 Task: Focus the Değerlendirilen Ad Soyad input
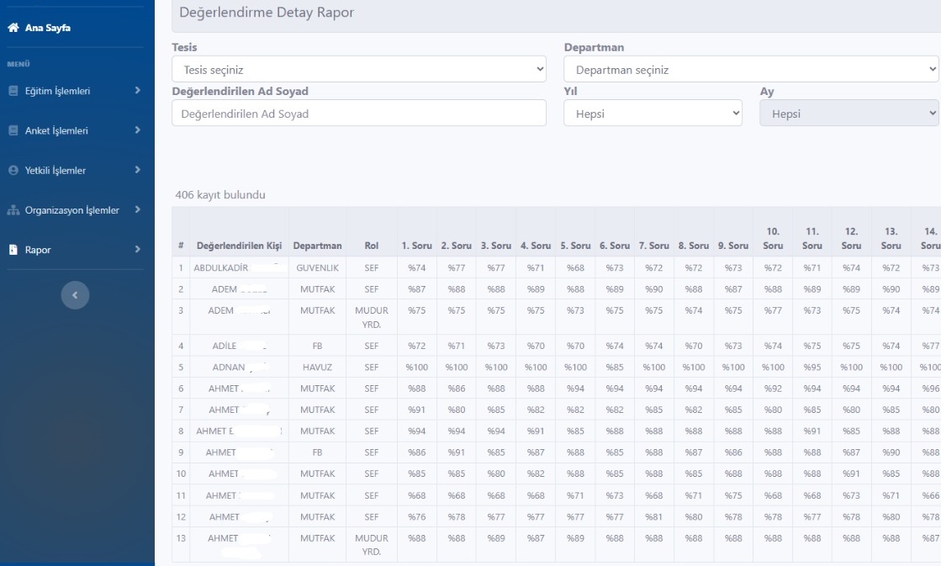coord(359,114)
